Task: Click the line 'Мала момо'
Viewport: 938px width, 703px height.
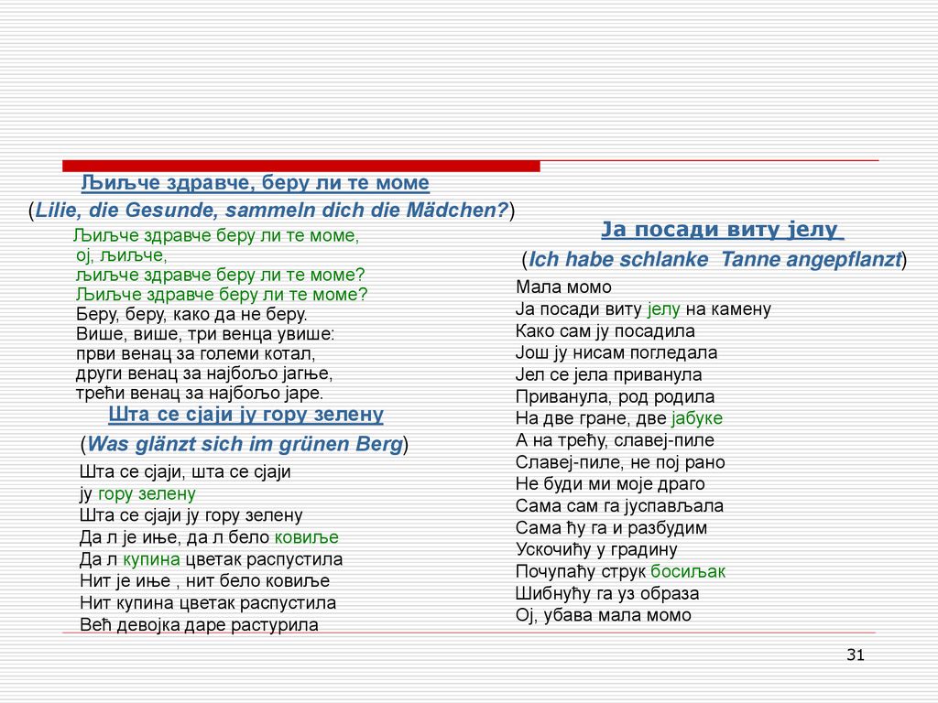Action: pyautogui.click(x=563, y=287)
